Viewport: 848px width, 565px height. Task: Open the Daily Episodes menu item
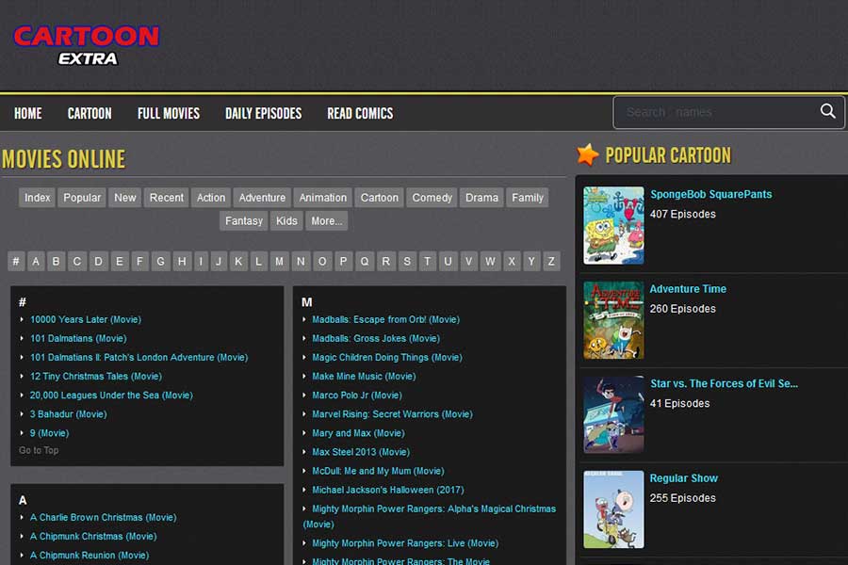pos(264,114)
